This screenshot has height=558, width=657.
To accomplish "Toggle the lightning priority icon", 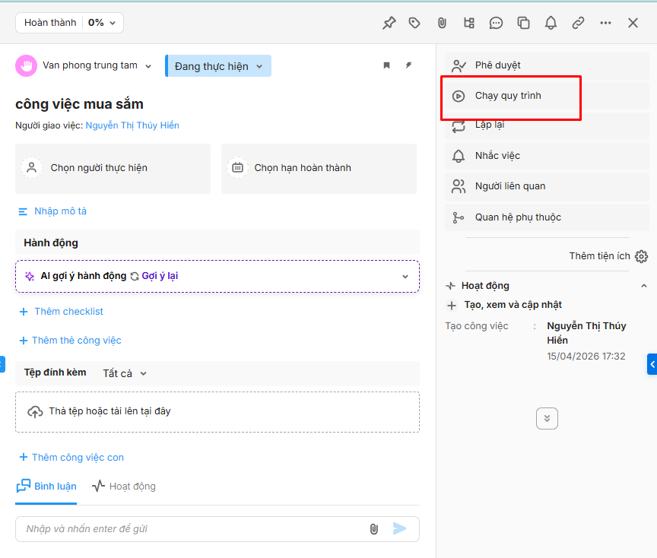I will pos(408,65).
